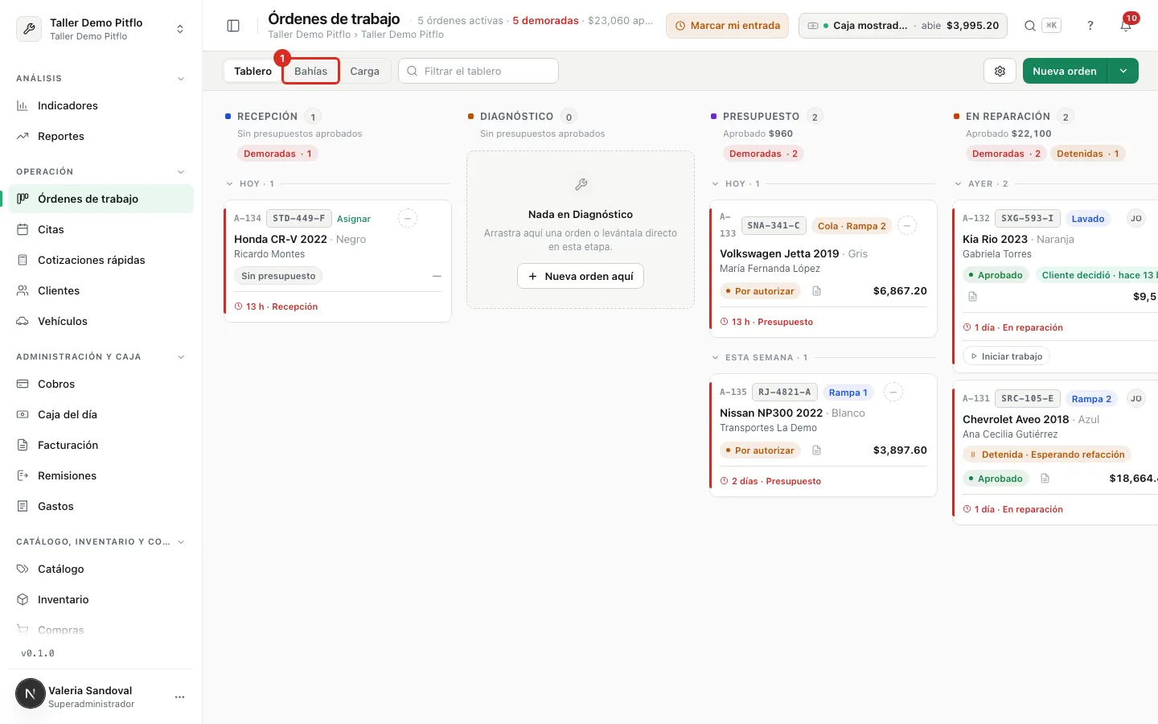Open notifications bell with 10 badge

[x=1126, y=26]
